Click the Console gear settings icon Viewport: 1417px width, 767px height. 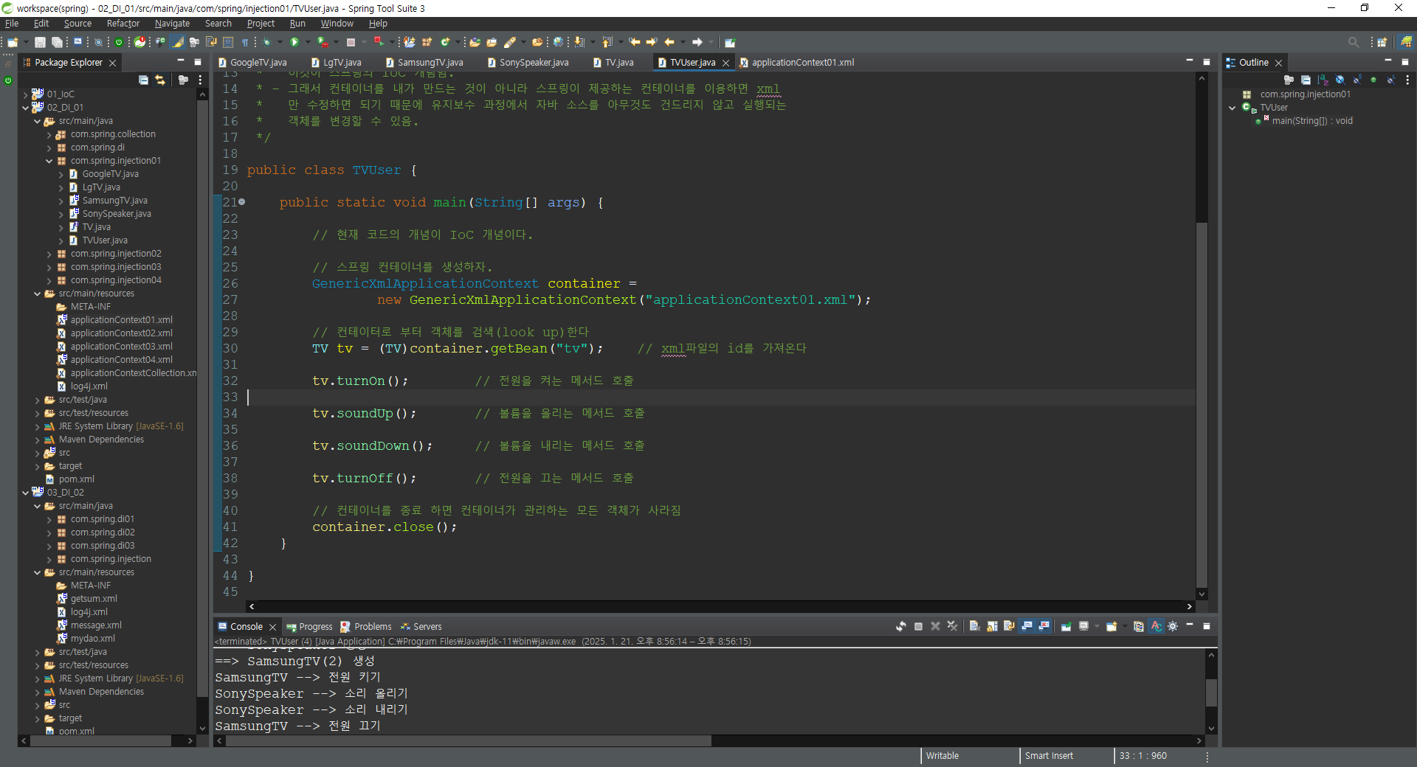click(x=1173, y=626)
